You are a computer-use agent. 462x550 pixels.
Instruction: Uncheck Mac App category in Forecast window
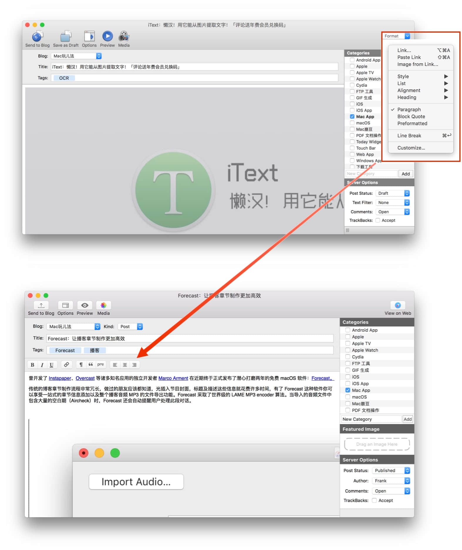(348, 390)
